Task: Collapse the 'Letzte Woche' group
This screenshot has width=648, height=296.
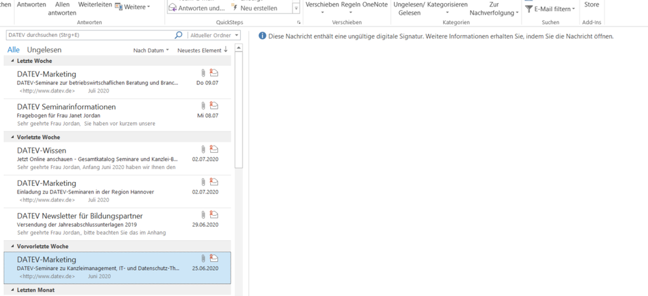Action: [x=12, y=61]
